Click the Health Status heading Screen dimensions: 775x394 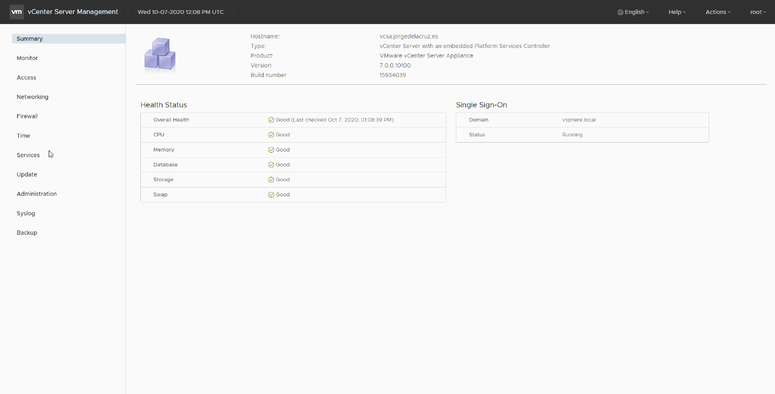click(164, 105)
